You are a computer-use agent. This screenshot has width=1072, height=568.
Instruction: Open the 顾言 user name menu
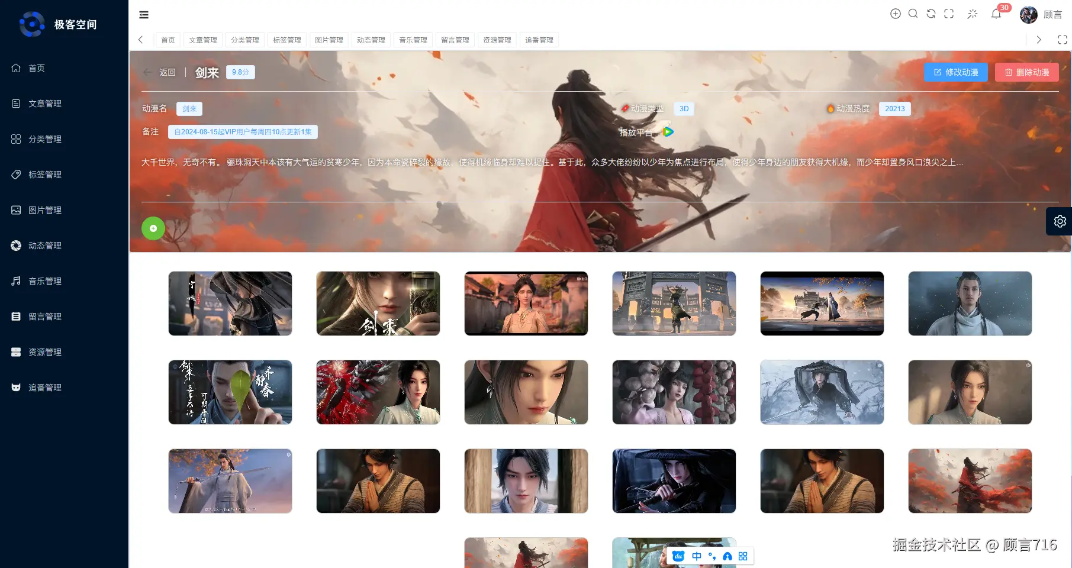1052,15
